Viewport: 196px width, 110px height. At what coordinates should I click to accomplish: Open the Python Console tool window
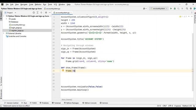89,103
